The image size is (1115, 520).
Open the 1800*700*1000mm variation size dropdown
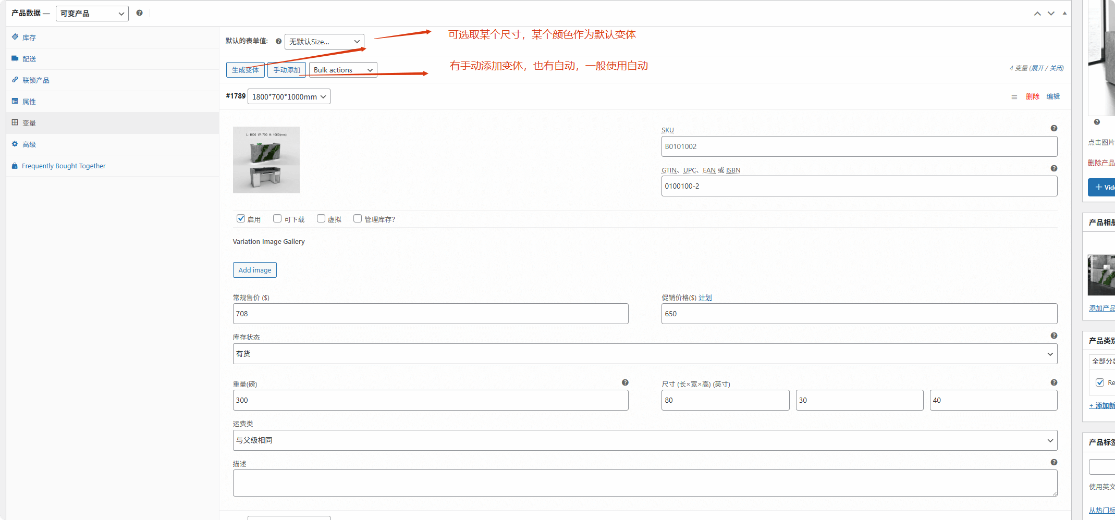[x=289, y=97]
